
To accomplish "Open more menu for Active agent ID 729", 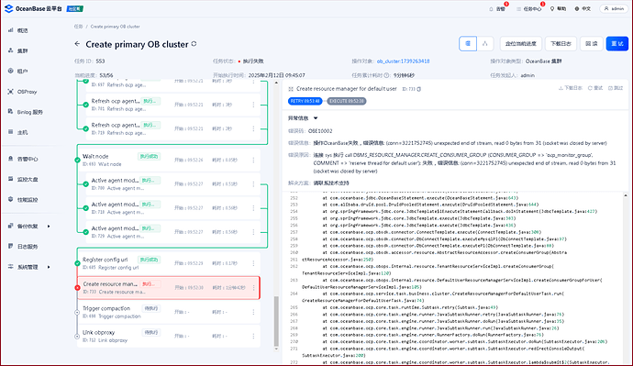I will click(x=253, y=232).
